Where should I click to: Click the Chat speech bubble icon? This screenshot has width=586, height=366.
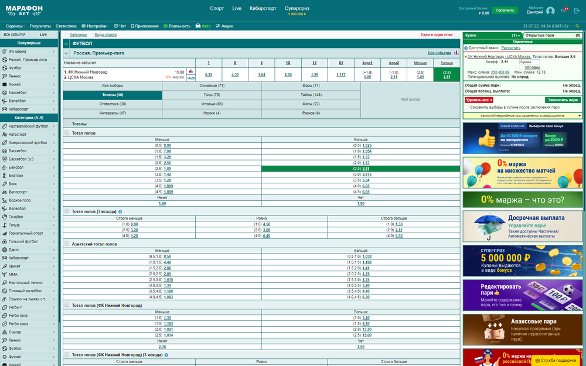click(x=116, y=26)
